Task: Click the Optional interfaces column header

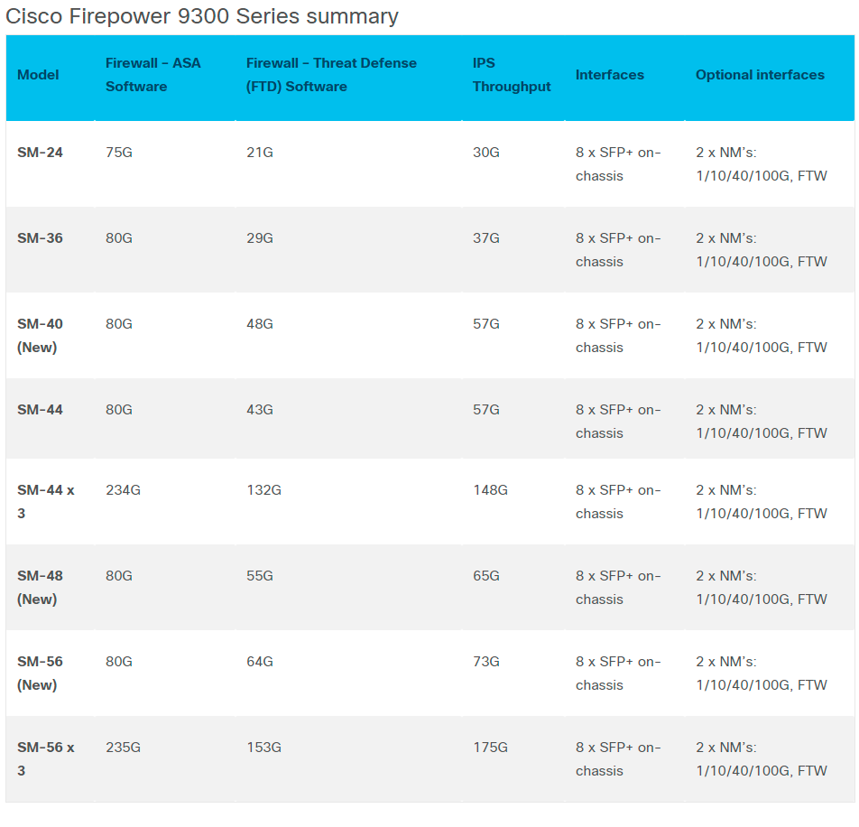Action: [760, 75]
